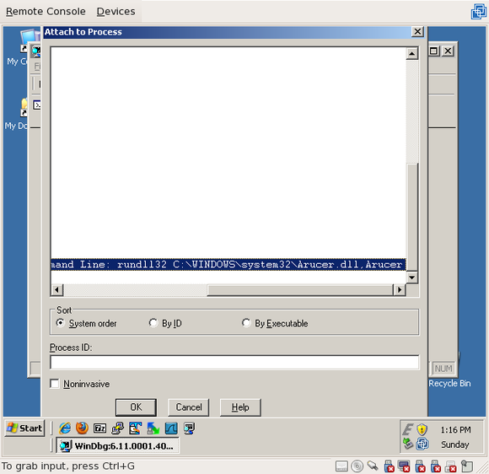Open the Devices menu
489x474 pixels.
[116, 12]
